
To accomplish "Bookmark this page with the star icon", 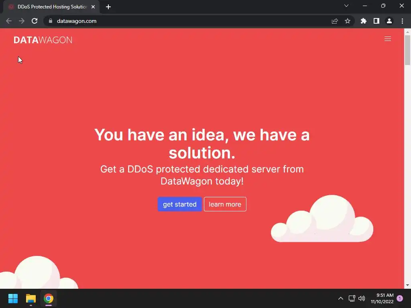I will 348,21.
